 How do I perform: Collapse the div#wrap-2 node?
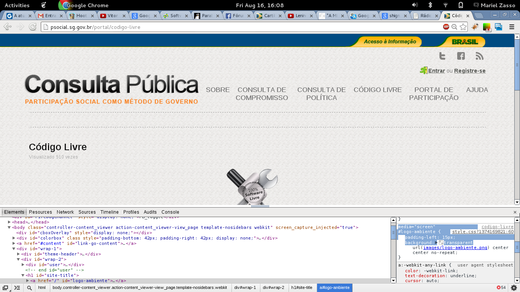pos(19,259)
